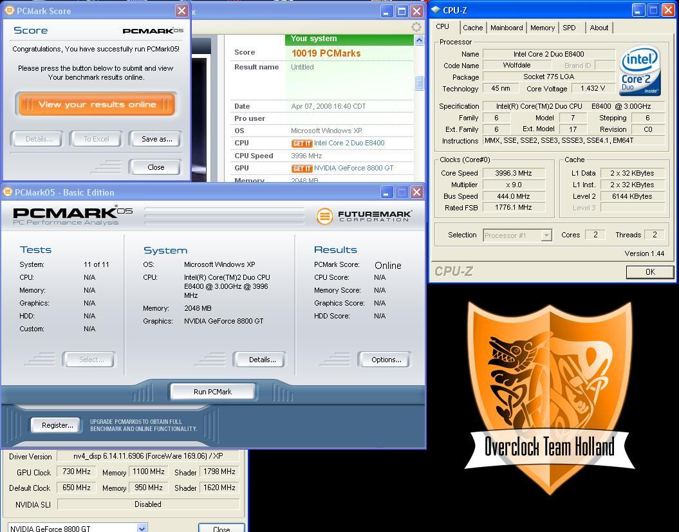
Task: Click the Default Clock 650 MHz field
Action: [76, 488]
